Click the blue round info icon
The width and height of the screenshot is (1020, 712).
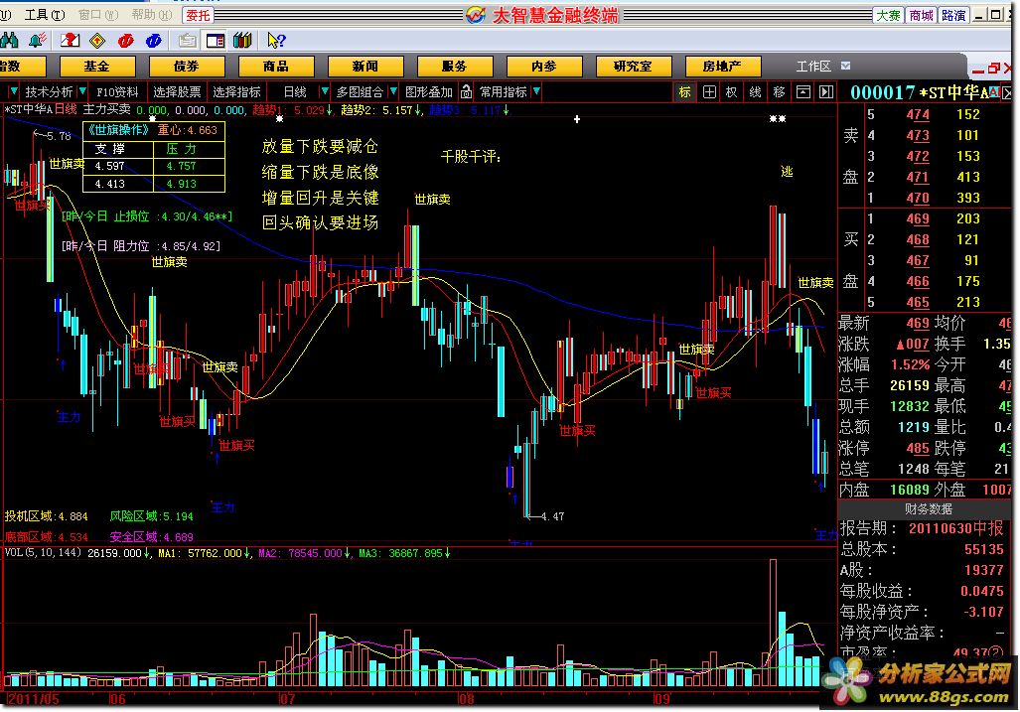(x=154, y=41)
